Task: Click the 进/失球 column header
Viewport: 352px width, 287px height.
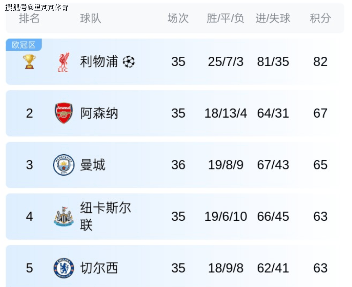Action: click(x=273, y=19)
